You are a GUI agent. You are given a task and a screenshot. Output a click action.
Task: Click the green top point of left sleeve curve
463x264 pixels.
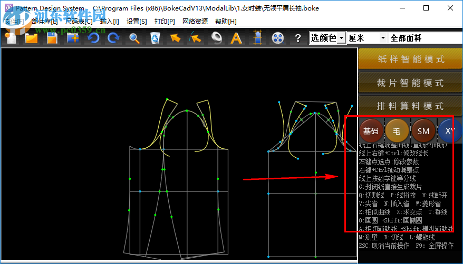click(167, 99)
